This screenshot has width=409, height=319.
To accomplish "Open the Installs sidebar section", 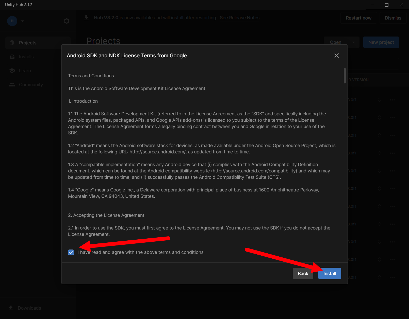I will [x=38, y=57].
